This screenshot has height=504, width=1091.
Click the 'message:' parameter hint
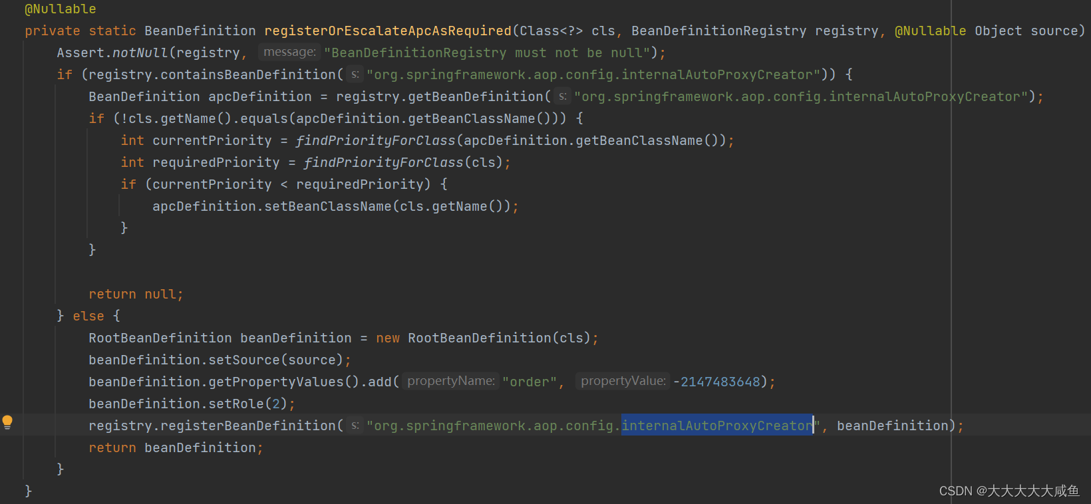pyautogui.click(x=289, y=52)
